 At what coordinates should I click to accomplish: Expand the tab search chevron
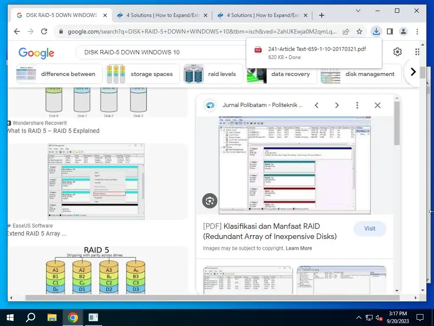pos(358,11)
